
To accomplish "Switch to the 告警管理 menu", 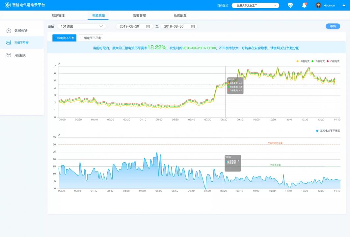I will (139, 15).
